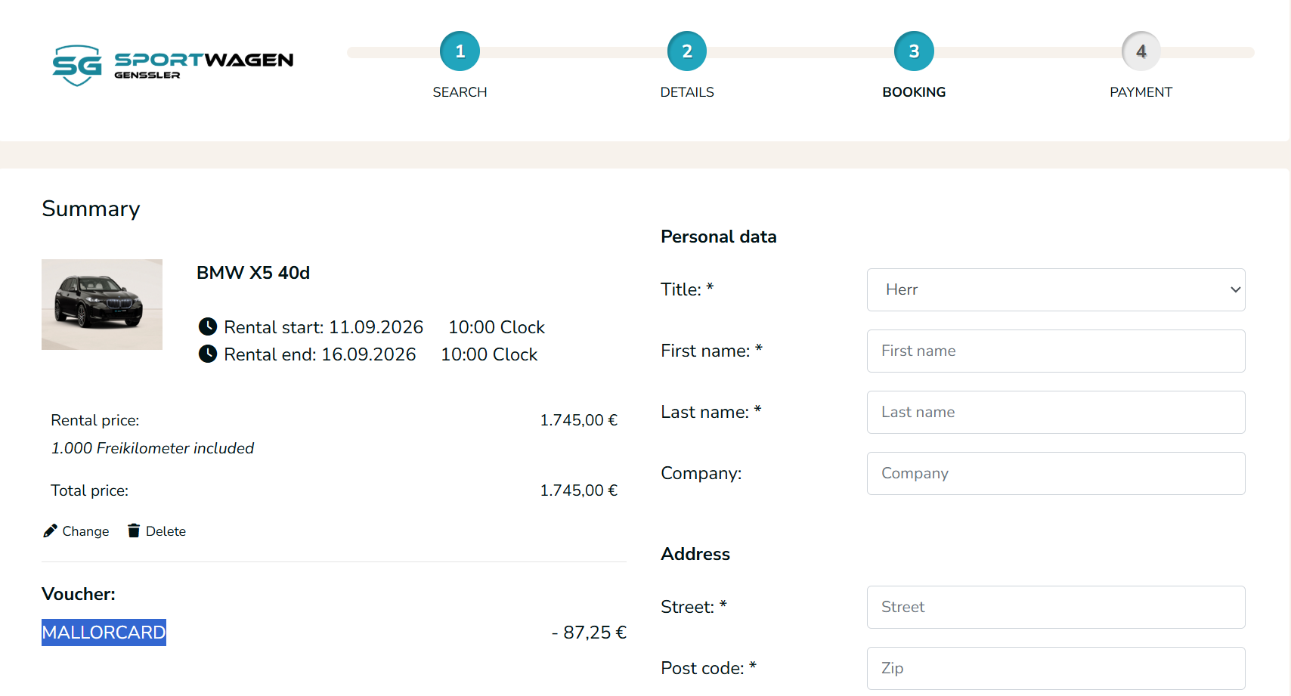
Task: Focus the Zip post code field
Action: 1056,668
